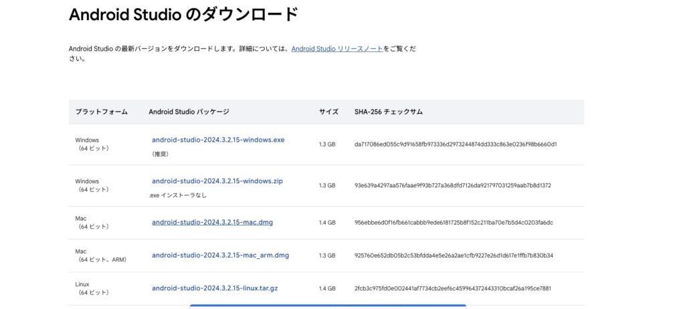This screenshot has width=685, height=309.
Task: Click the 1.4 GB size in the Linux row
Action: point(327,288)
